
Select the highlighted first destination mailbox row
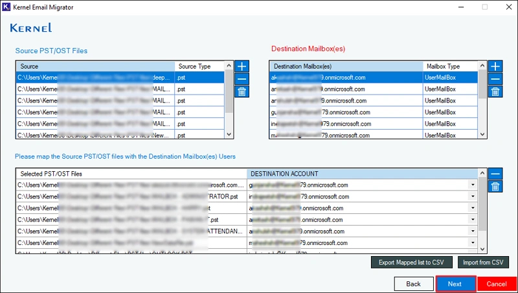point(374,77)
